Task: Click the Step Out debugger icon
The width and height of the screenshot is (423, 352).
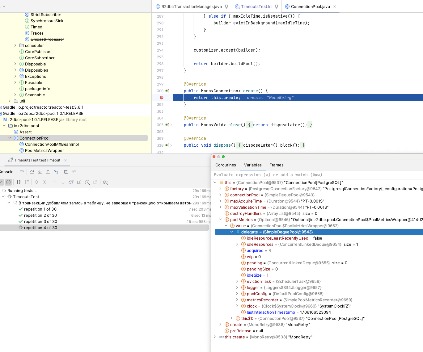Action: (x=48, y=172)
